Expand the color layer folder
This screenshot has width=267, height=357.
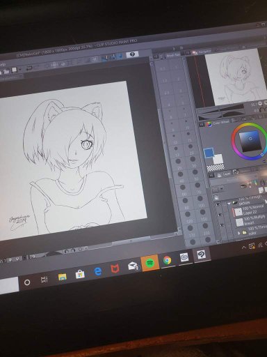pos(239,233)
